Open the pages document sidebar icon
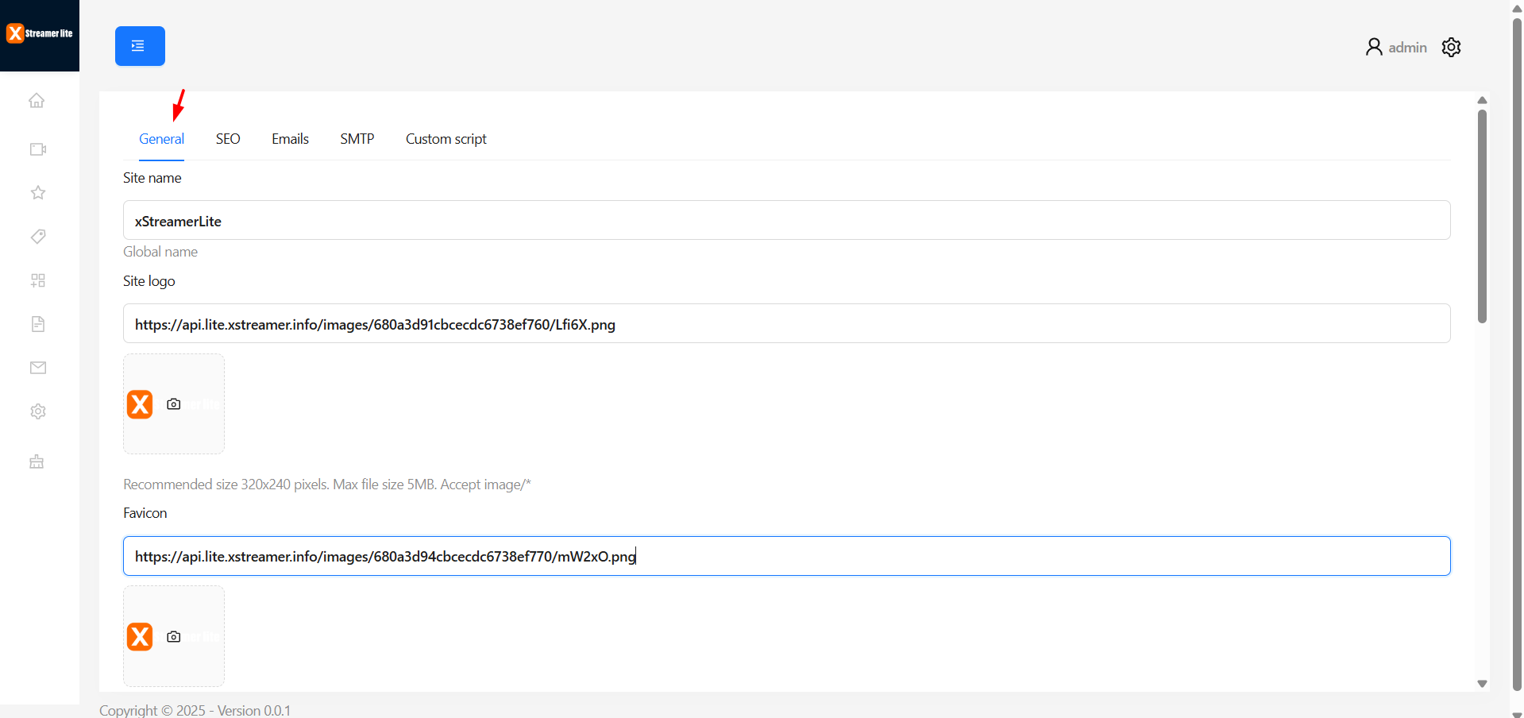 coord(37,324)
